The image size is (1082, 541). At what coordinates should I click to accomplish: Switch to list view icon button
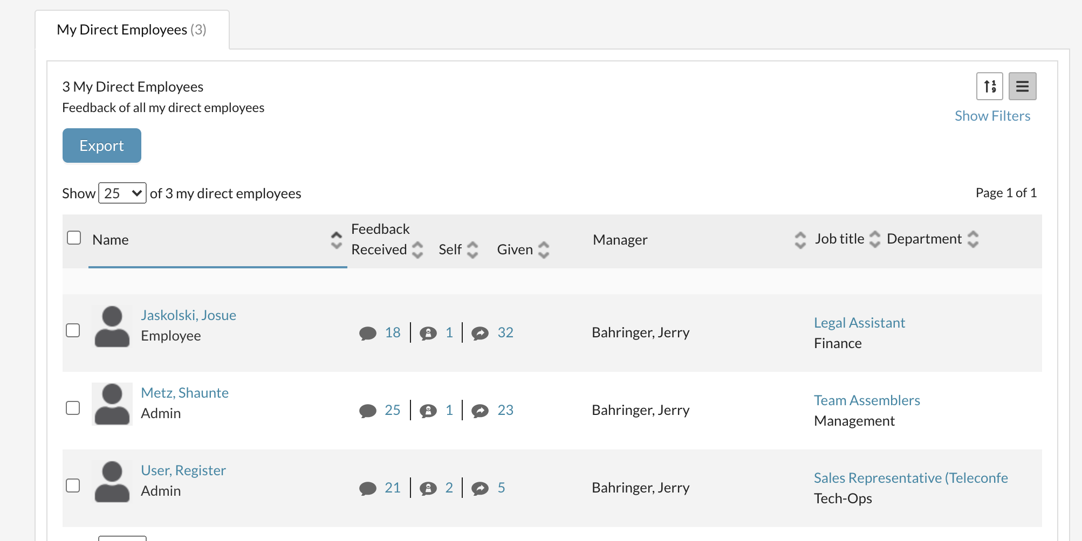pyautogui.click(x=1022, y=86)
